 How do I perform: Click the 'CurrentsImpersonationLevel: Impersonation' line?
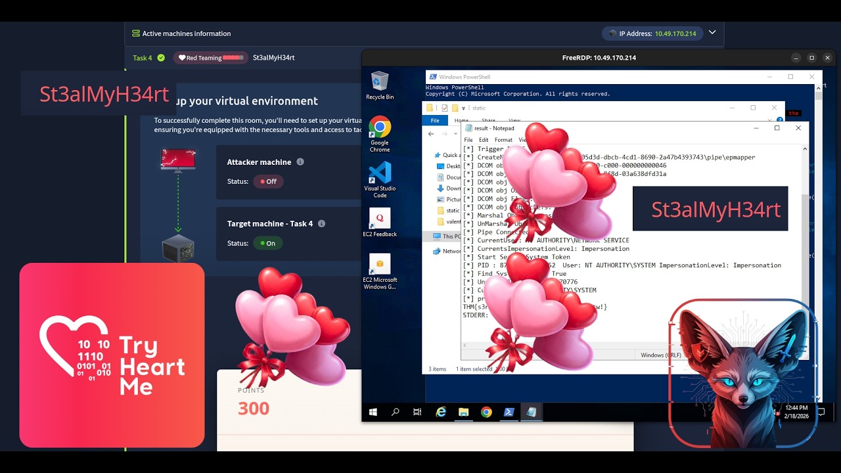[546, 249]
